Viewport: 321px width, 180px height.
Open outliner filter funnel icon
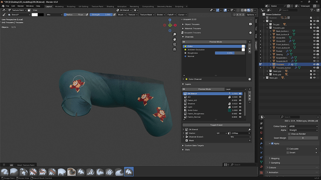(312, 10)
